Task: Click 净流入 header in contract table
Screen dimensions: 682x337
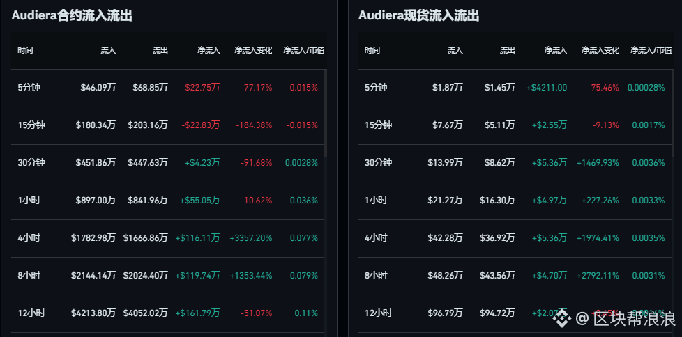Action: (x=208, y=50)
